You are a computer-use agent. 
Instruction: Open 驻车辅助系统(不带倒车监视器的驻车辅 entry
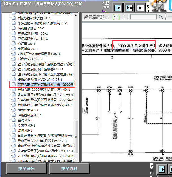[x=46, y=74]
